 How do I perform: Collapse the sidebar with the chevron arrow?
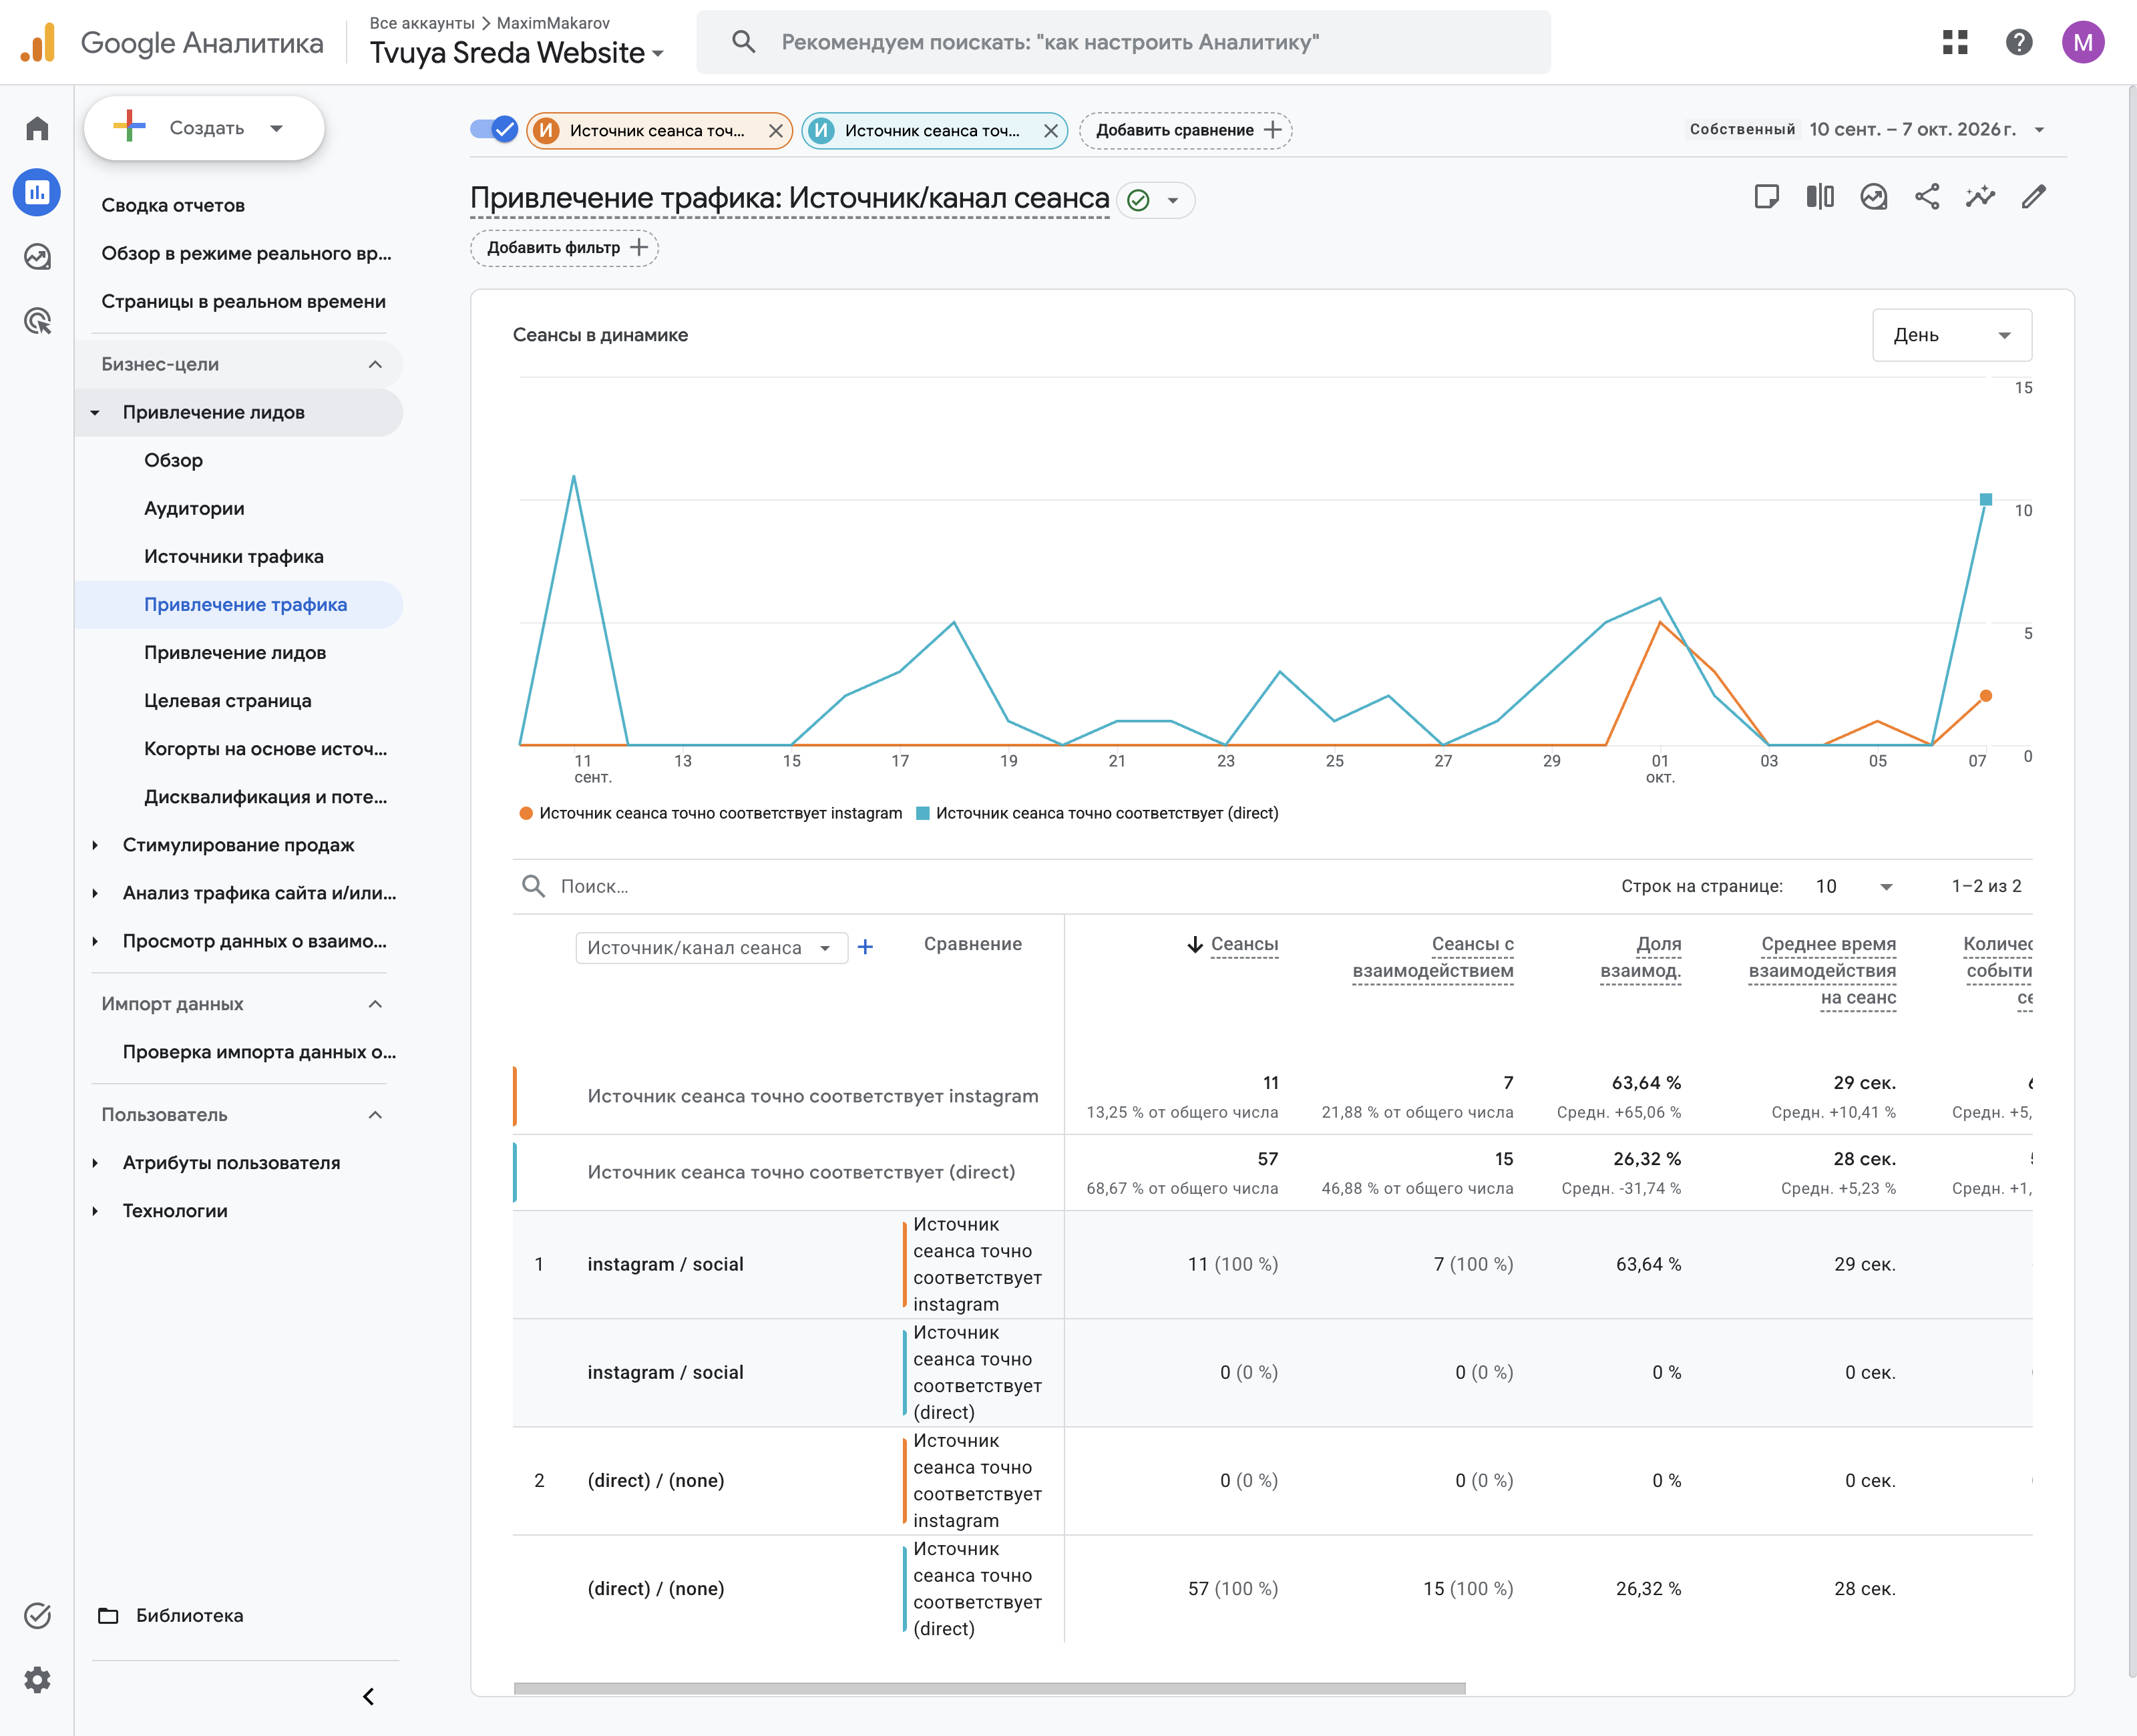tap(369, 1696)
